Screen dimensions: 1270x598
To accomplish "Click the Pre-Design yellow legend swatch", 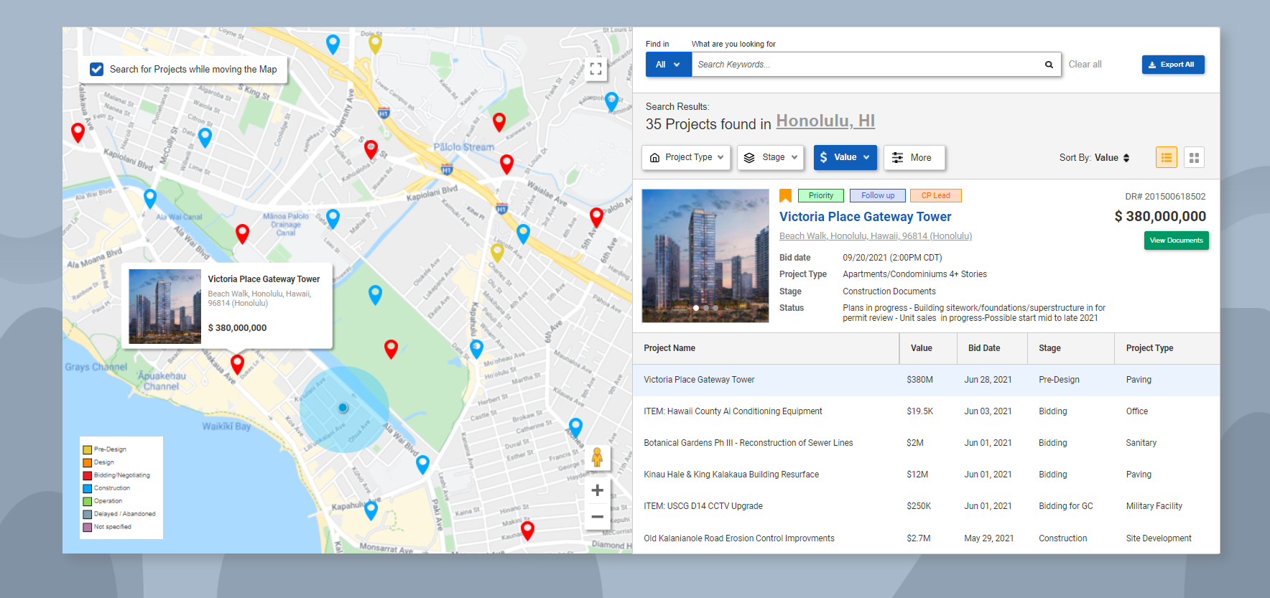I will 87,449.
